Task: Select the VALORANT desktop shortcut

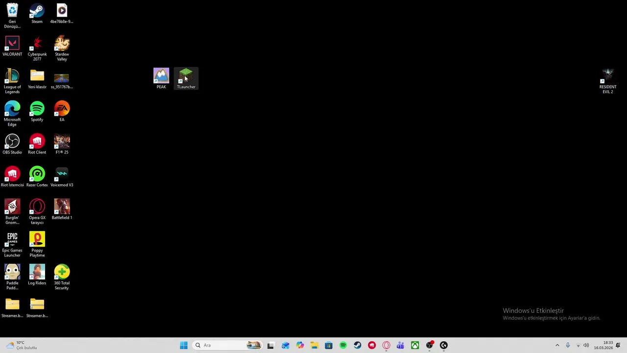Action: (12, 46)
